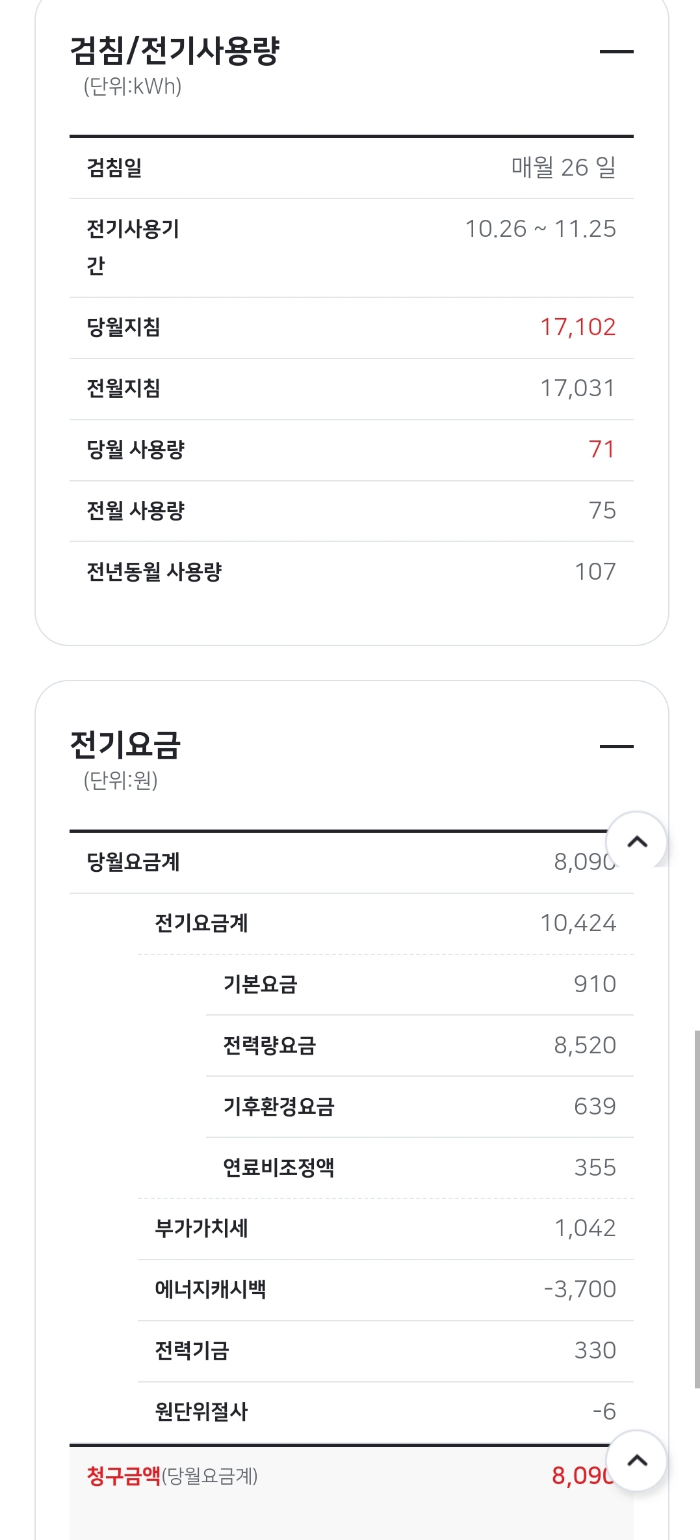Tap the red 17,102 current meter reading
This screenshot has height=1540, width=700.
coord(577,327)
